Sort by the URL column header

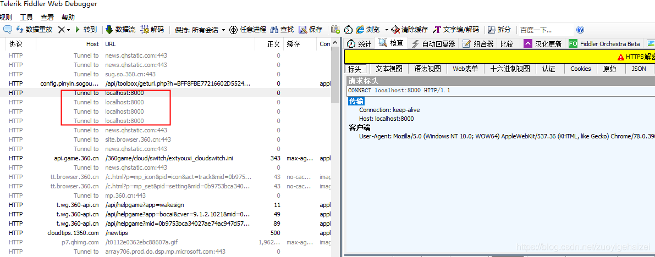[x=178, y=44]
